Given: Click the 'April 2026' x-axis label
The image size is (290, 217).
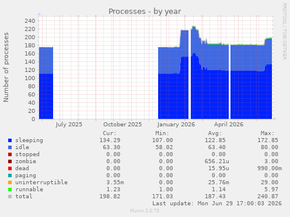Looking at the screenshot, I should click(x=229, y=125).
